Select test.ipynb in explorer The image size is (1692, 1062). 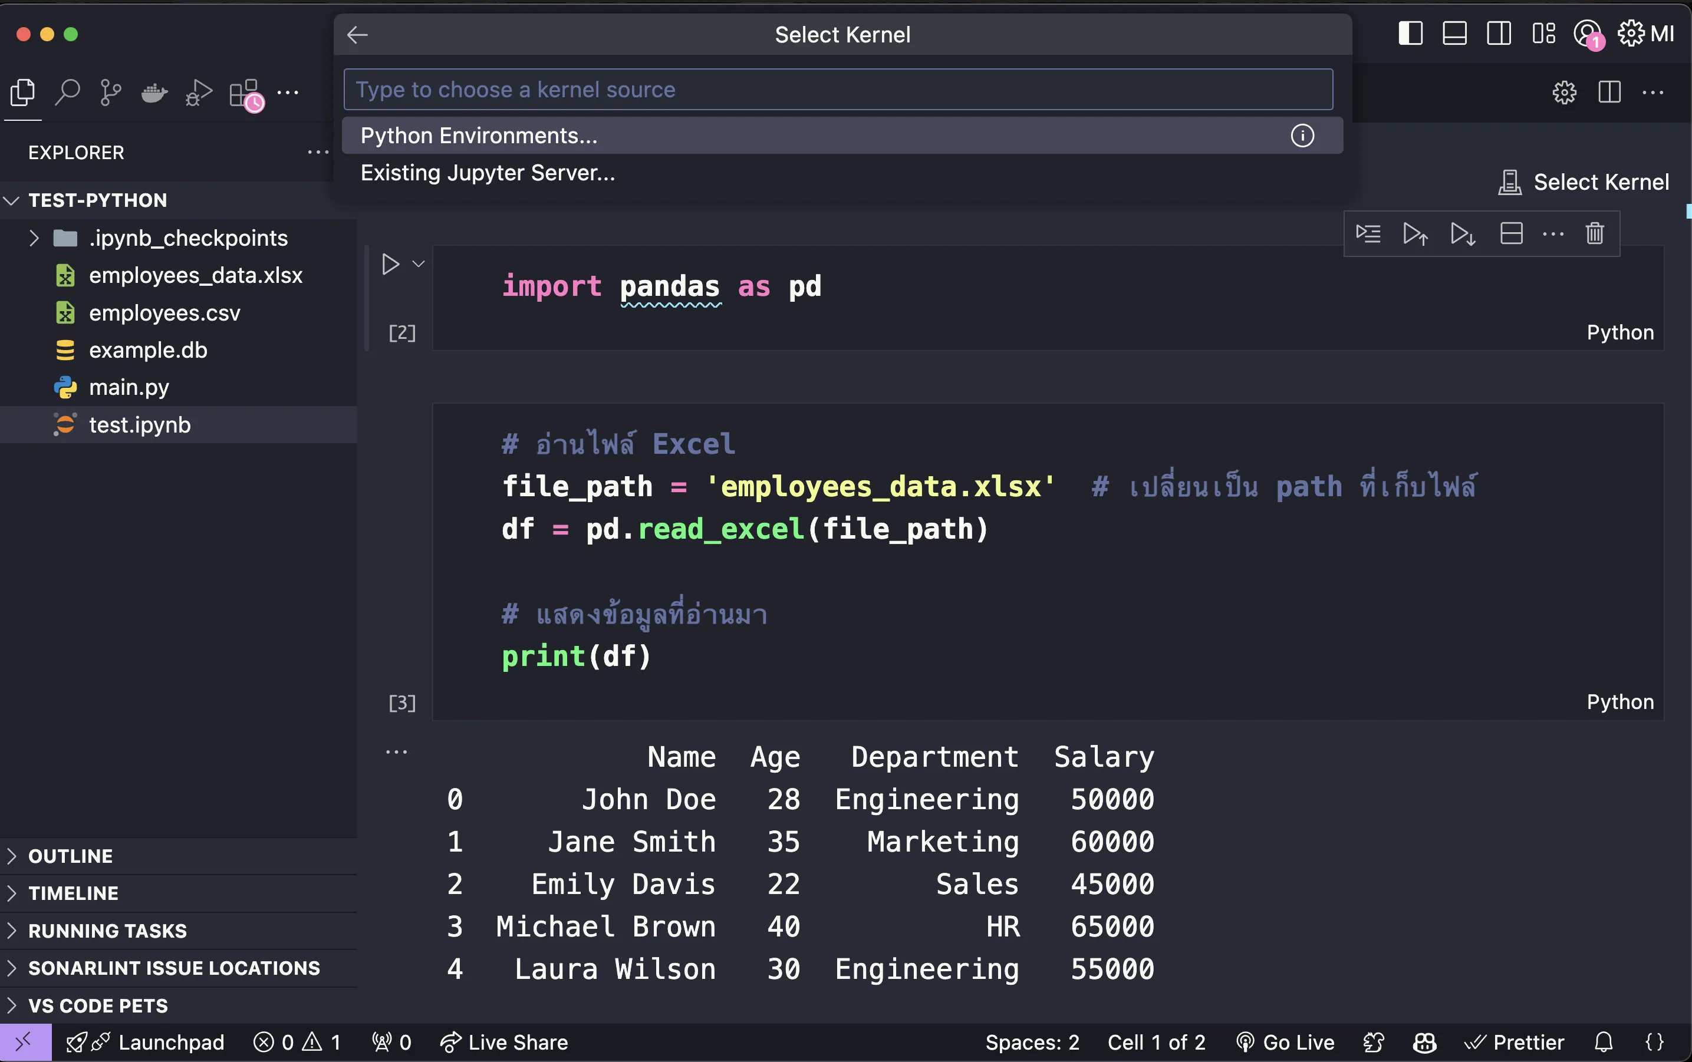pyautogui.click(x=179, y=425)
